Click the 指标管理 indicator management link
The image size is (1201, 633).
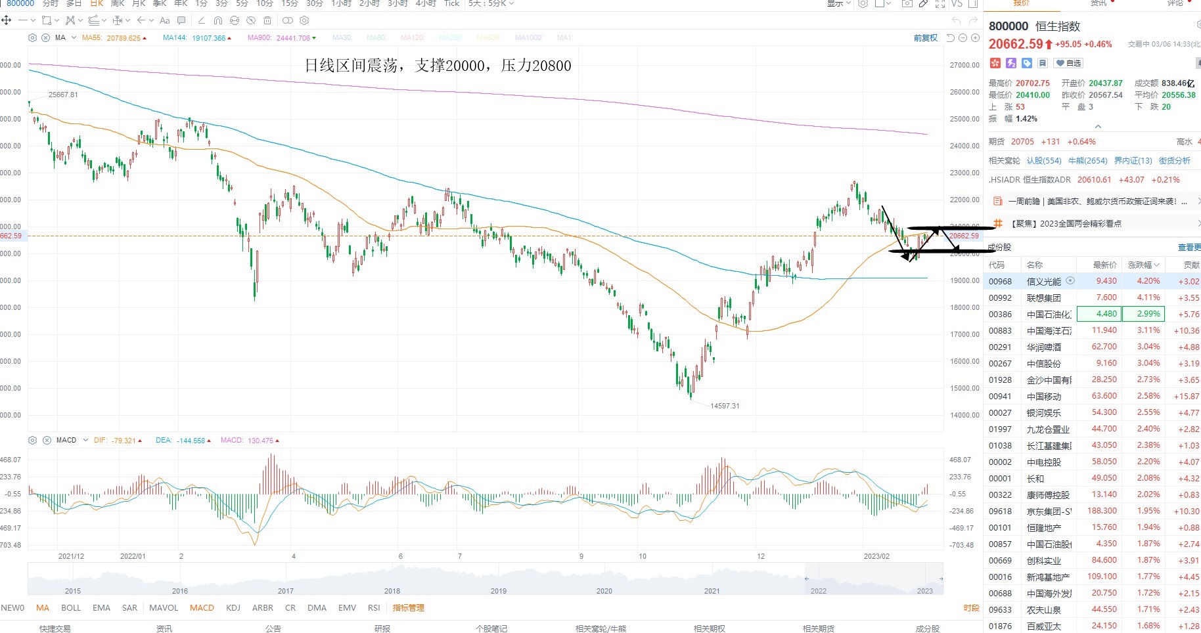pos(409,608)
